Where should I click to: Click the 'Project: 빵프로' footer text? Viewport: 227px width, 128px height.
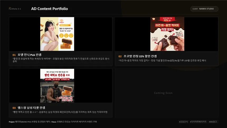pos(29,122)
